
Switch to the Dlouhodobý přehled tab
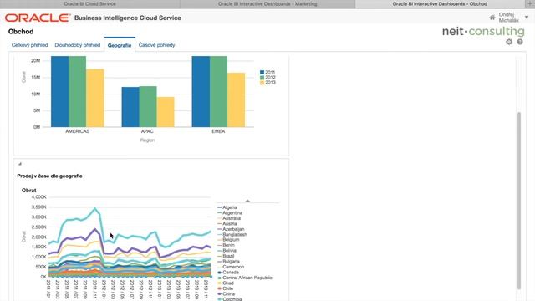point(78,45)
